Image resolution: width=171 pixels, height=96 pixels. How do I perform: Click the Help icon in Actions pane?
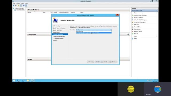coord(133,38)
